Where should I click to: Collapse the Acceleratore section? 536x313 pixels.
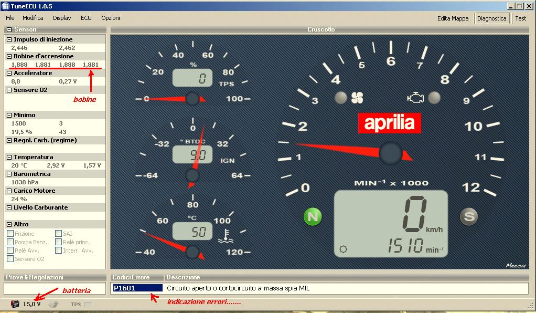tap(9, 73)
